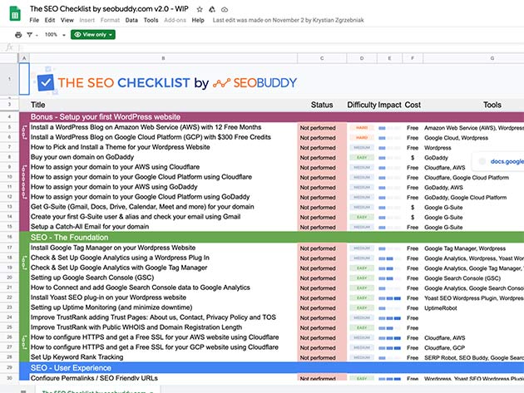Viewport: 524px width, 393px height.
Task: Click the print icon in toolbar
Action: point(18,35)
